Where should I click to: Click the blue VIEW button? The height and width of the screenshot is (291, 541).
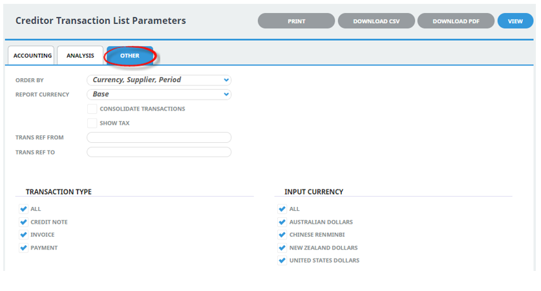click(515, 21)
